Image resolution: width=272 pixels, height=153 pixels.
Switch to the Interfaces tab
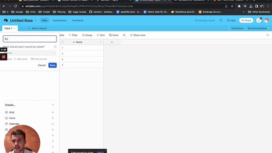click(78, 20)
